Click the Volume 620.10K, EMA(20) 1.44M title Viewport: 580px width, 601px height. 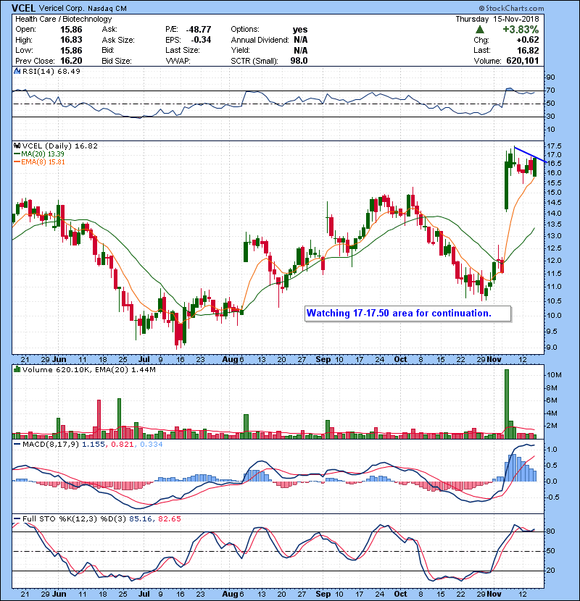coord(89,369)
